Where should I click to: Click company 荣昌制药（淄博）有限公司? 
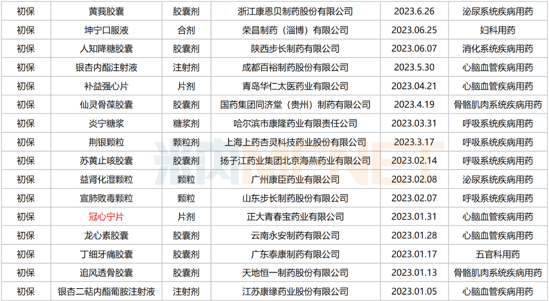[x=295, y=30]
